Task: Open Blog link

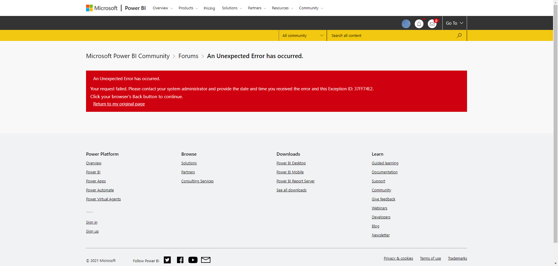Action: pyautogui.click(x=375, y=226)
